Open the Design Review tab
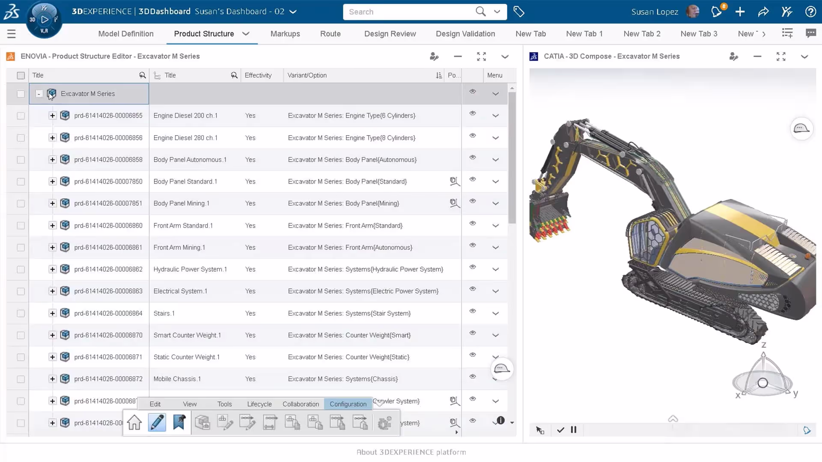822x462 pixels. click(x=390, y=34)
